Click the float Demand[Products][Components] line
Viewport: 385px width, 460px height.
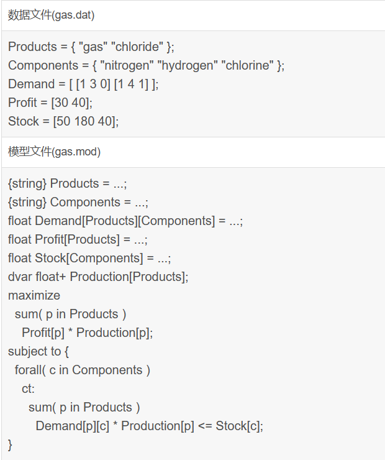125,221
